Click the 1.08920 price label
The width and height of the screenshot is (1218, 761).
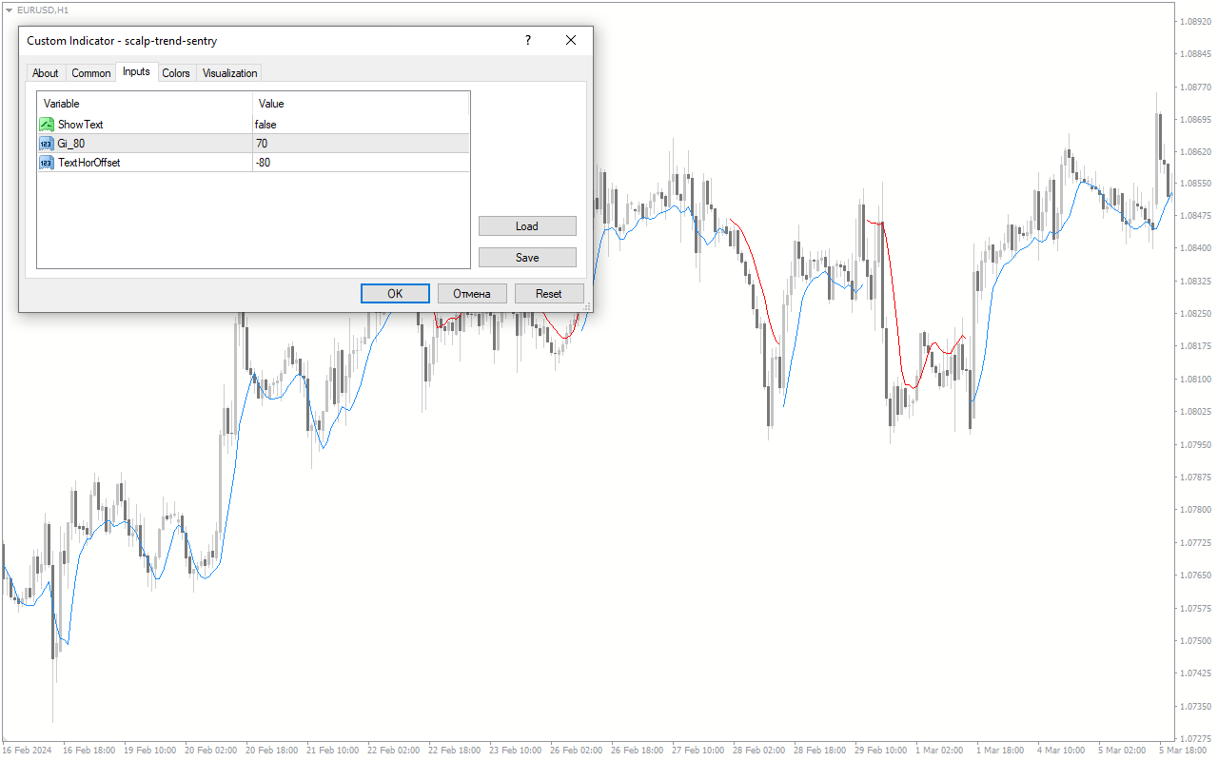[1195, 21]
